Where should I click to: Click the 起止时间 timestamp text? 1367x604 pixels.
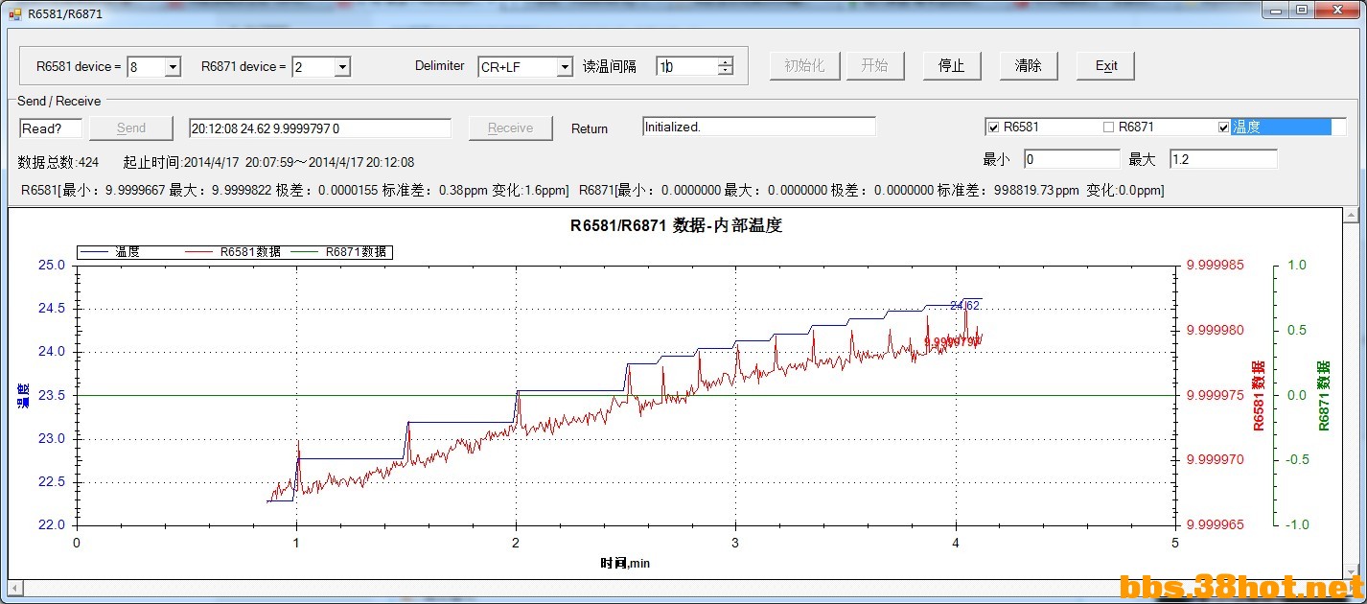[x=268, y=162]
